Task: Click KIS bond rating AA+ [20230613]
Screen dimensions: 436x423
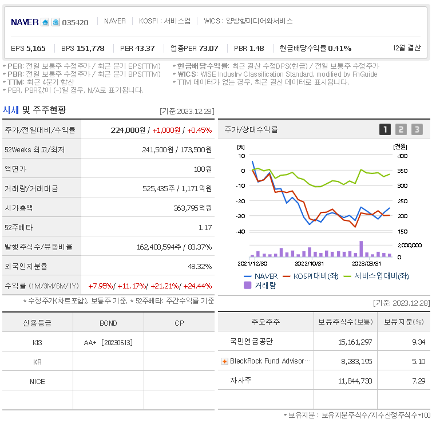Action: 109,343
